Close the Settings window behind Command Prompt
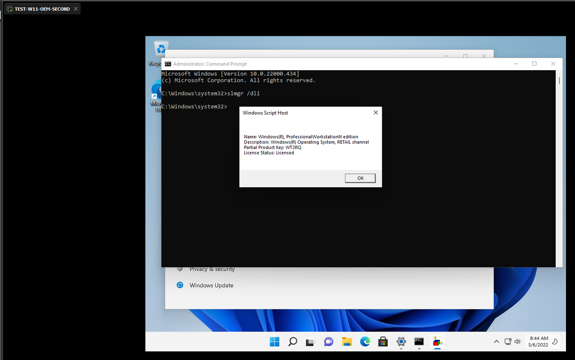Screen dimensions: 575x360 [x=484, y=56]
